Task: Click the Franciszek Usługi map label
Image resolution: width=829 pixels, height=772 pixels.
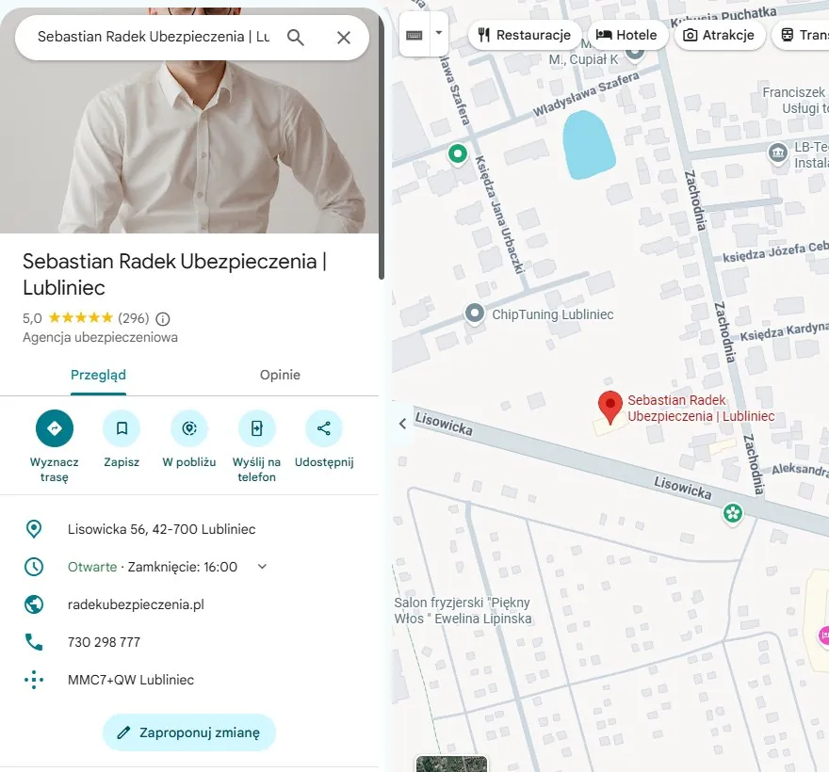Action: pos(795,101)
